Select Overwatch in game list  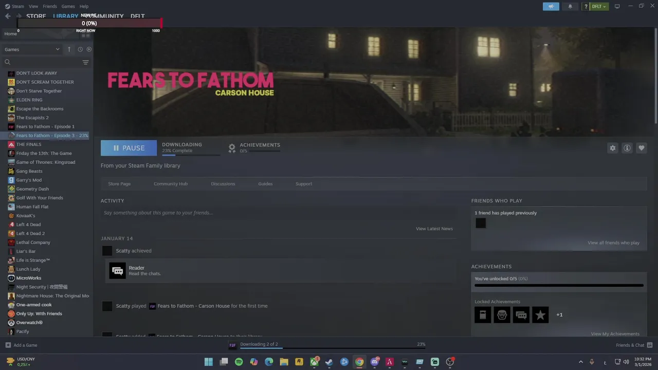[29, 322]
